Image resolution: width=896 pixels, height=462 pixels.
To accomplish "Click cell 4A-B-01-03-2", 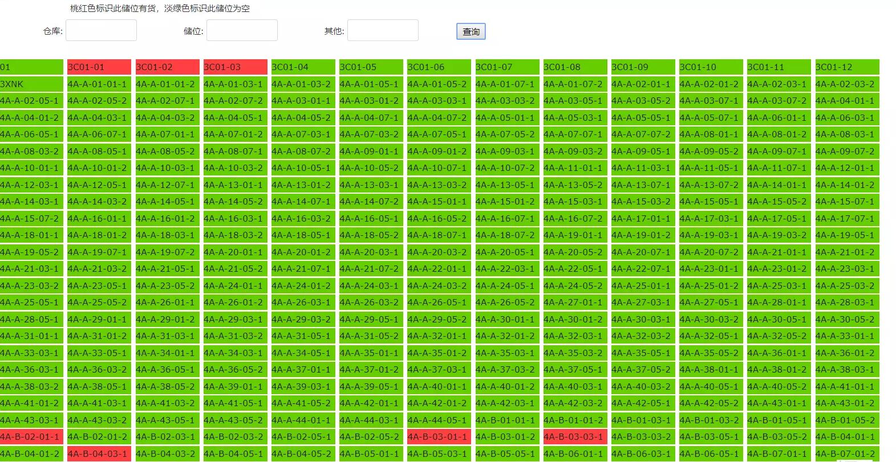I will click(x=711, y=420).
